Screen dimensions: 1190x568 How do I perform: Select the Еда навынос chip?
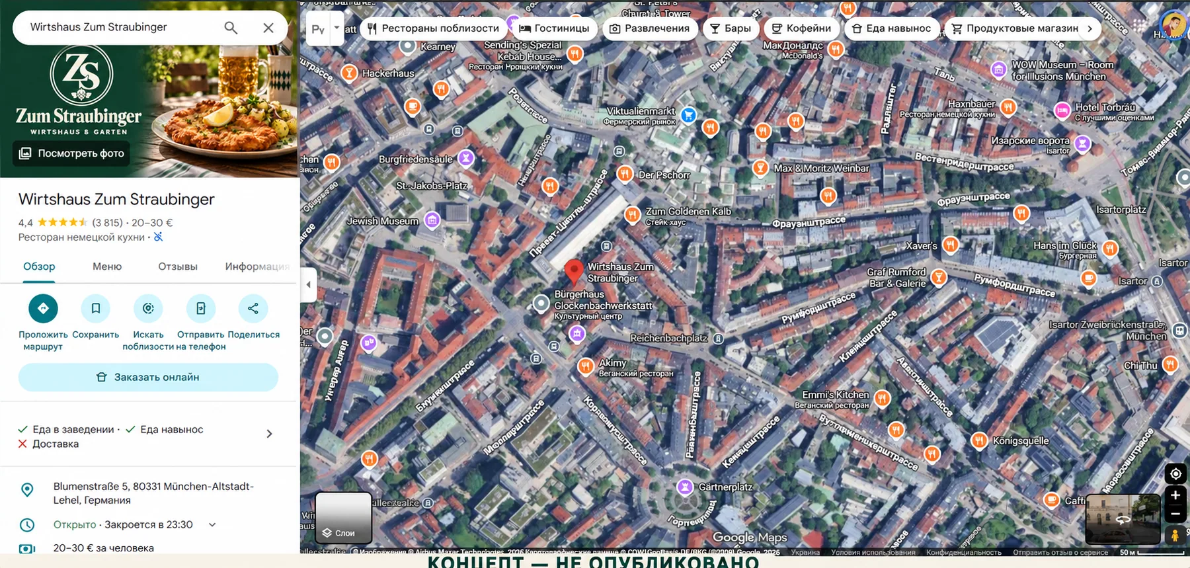tap(892, 28)
